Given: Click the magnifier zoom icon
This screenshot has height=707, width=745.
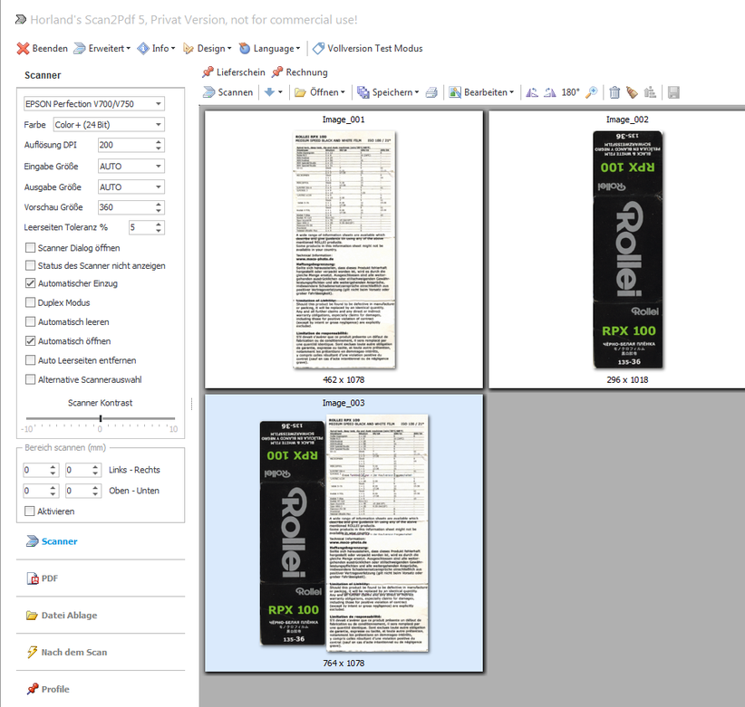Looking at the screenshot, I should point(591,92).
